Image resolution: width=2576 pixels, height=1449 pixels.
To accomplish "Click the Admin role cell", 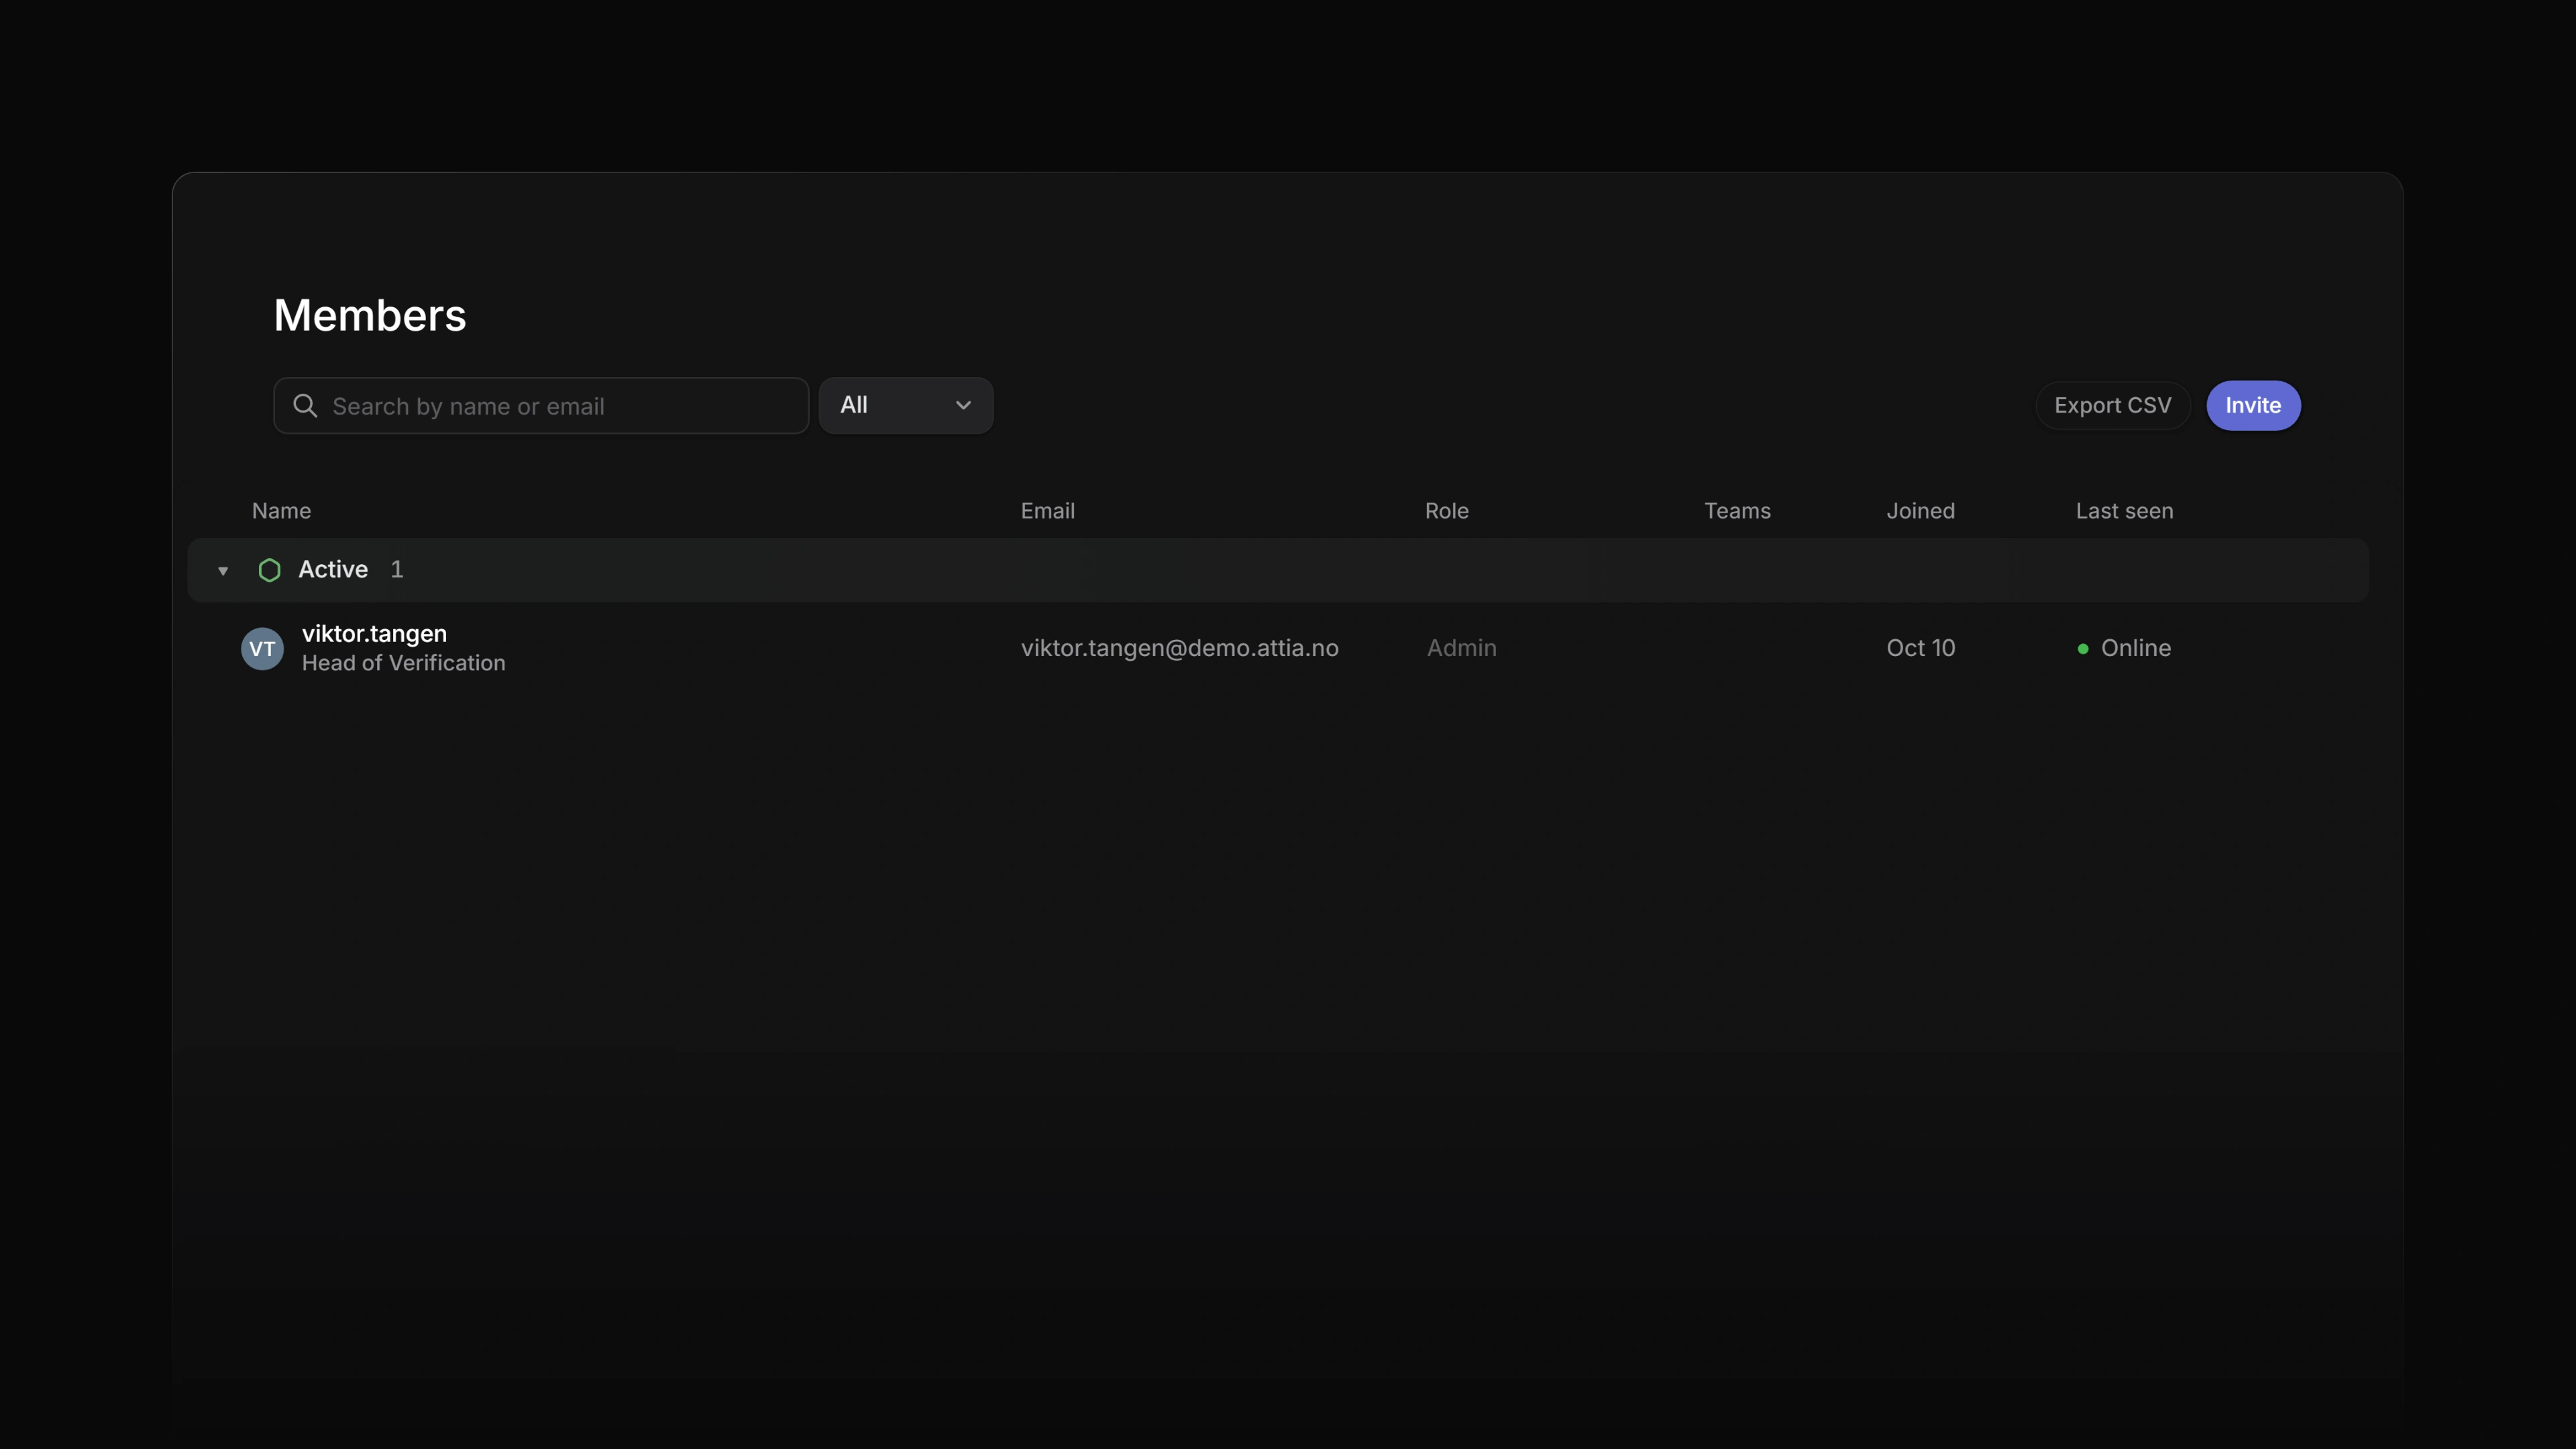I will (x=1461, y=648).
